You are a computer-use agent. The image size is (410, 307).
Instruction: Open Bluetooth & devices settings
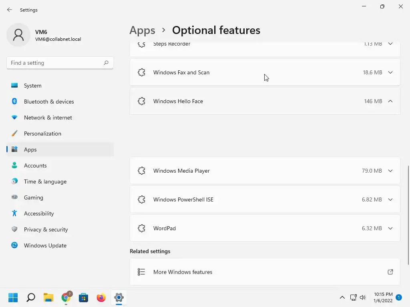point(49,102)
